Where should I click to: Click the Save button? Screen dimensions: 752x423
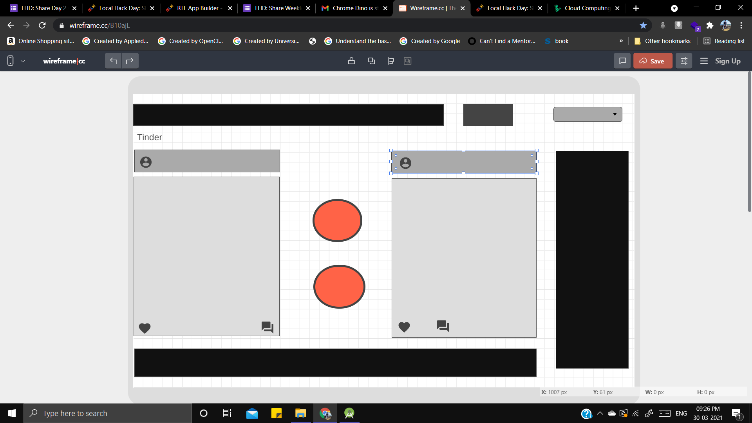click(x=653, y=61)
